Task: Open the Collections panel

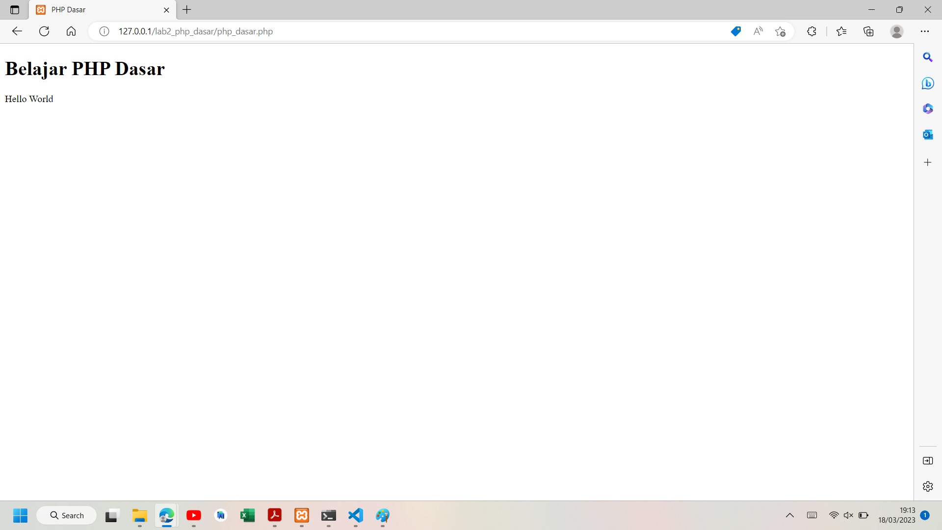Action: 869,31
